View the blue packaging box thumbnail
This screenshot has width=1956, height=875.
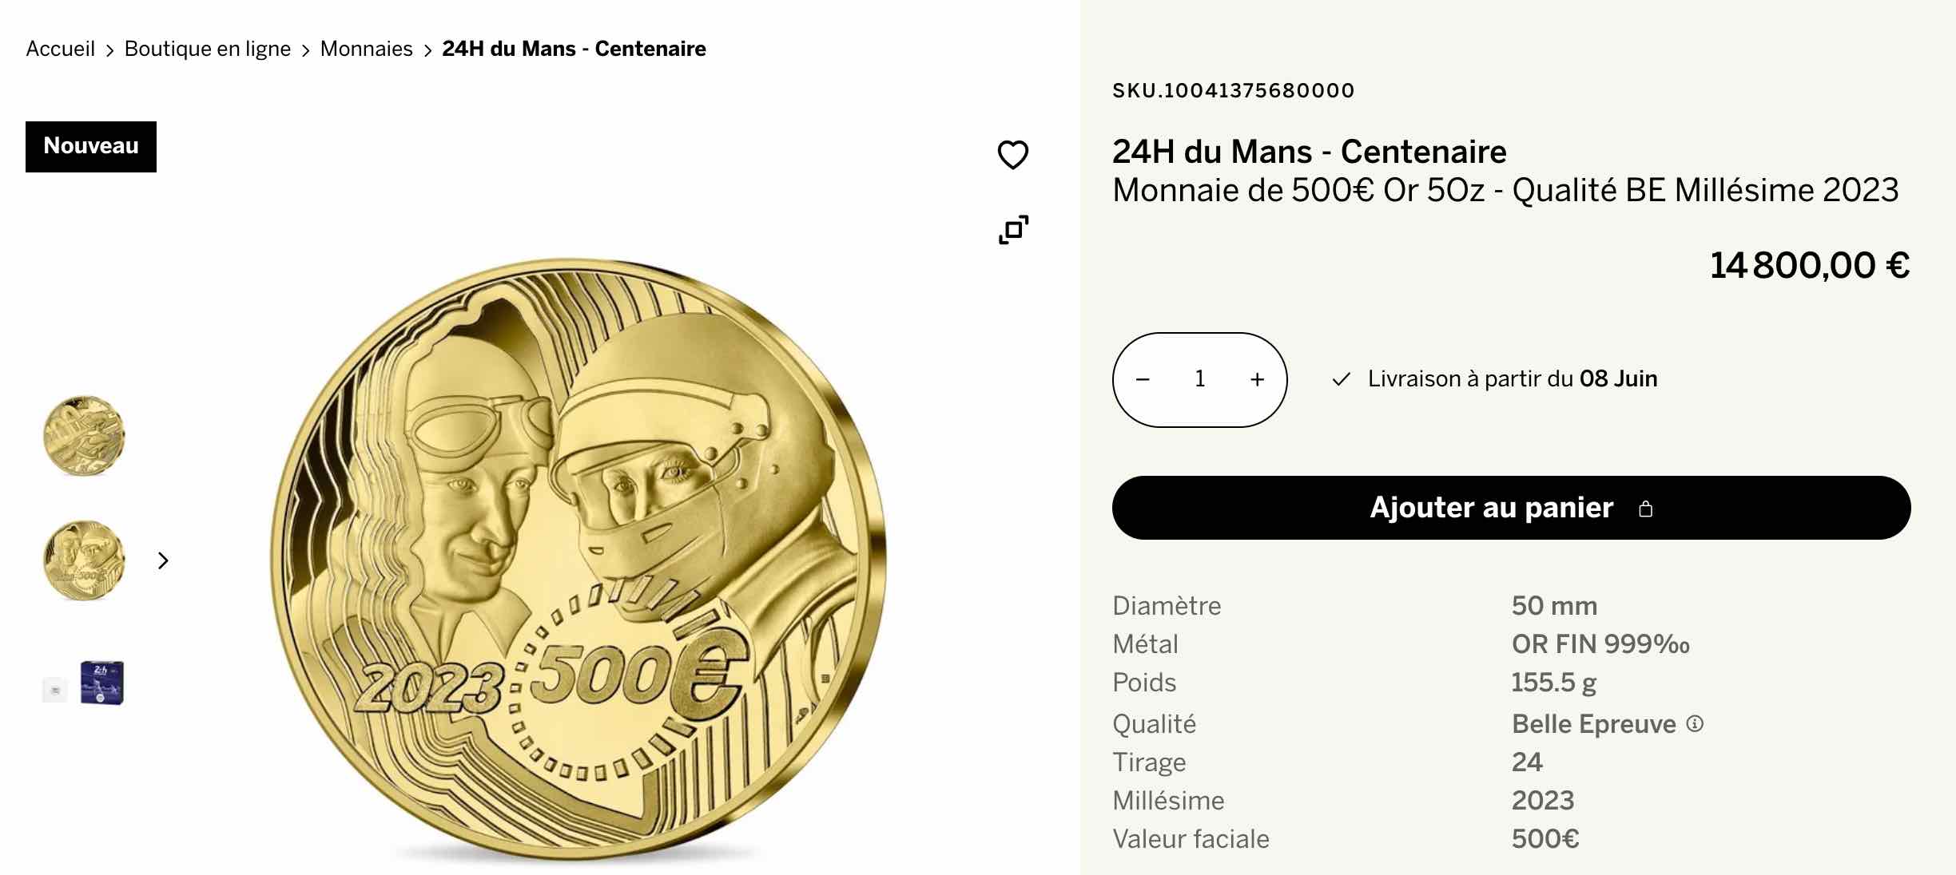[x=84, y=683]
